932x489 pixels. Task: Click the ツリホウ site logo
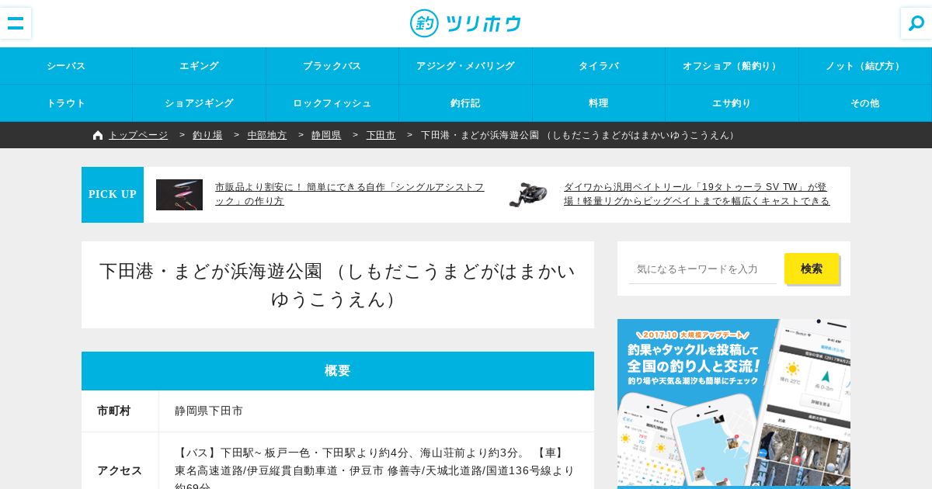coord(465,23)
